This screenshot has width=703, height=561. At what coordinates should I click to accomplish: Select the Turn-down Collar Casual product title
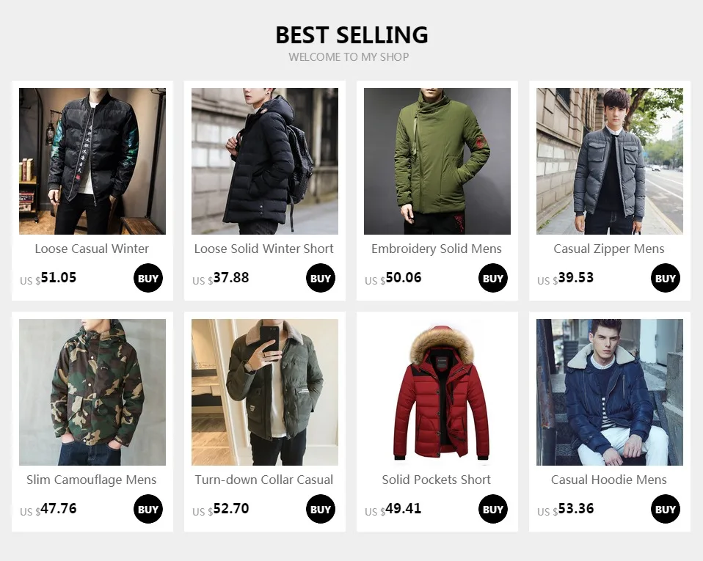coord(264,480)
